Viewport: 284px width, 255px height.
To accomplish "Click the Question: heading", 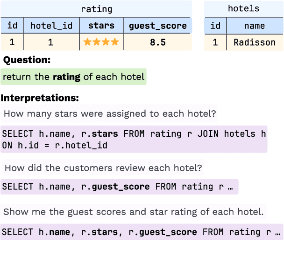I will point(27,60).
